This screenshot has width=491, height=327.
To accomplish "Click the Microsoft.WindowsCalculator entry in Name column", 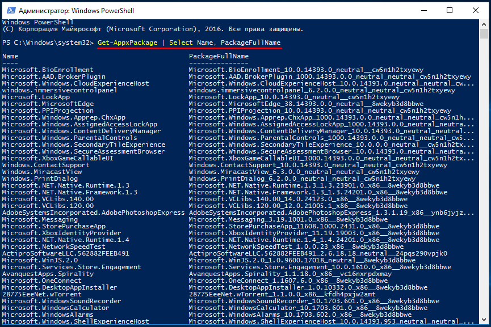I will [56, 308].
